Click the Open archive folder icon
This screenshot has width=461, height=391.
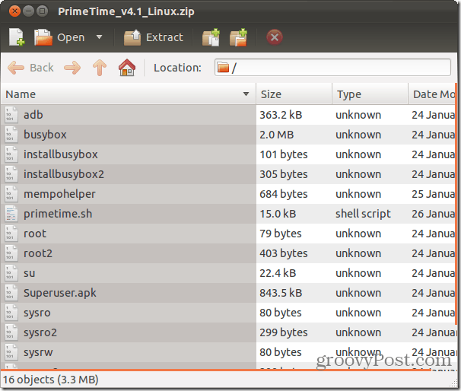click(43, 37)
